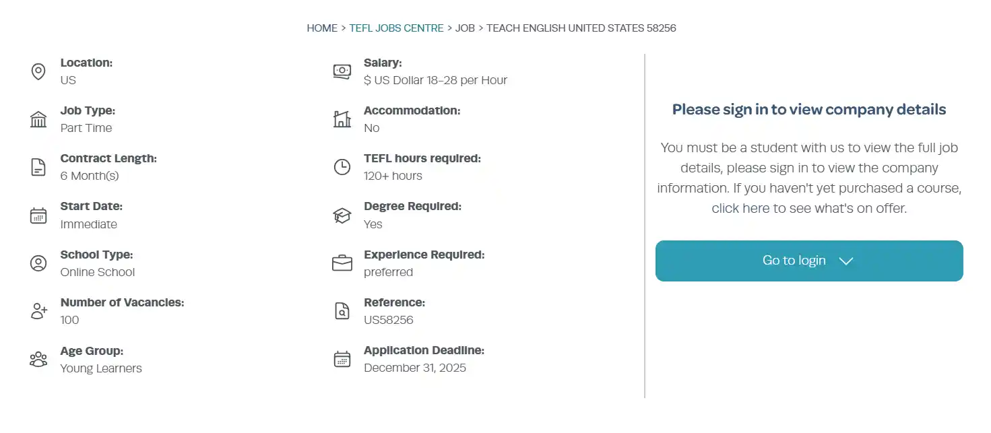Open the 'click here' course offer link
991x433 pixels.
pyautogui.click(x=740, y=209)
